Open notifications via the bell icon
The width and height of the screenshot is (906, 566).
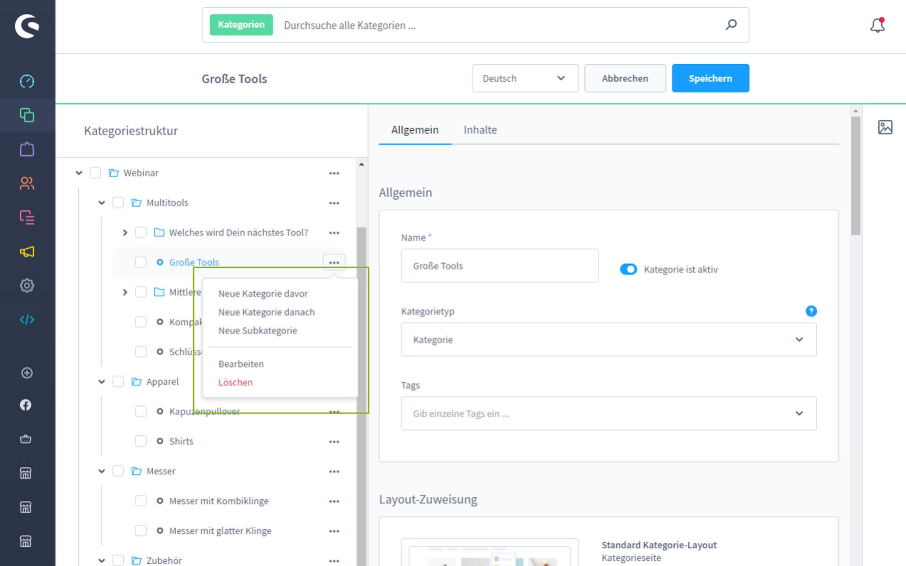pos(877,25)
